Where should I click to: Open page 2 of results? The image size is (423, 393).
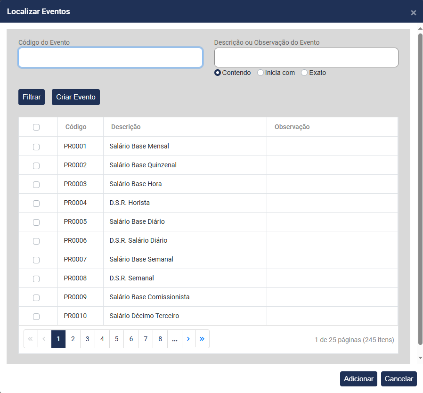73,339
